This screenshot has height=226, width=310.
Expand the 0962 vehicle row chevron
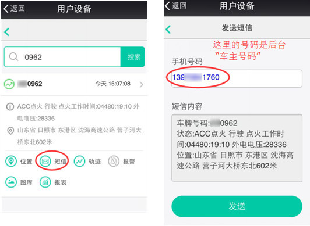coord(141,85)
